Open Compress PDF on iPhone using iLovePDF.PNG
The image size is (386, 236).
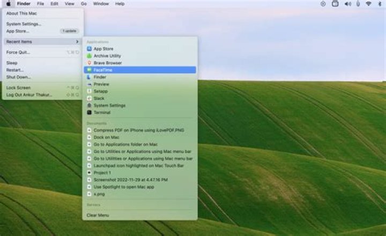click(x=140, y=130)
